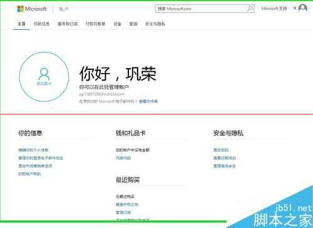Open the 查看近期活动 link
The width and height of the screenshot is (313, 228).
tap(225, 158)
